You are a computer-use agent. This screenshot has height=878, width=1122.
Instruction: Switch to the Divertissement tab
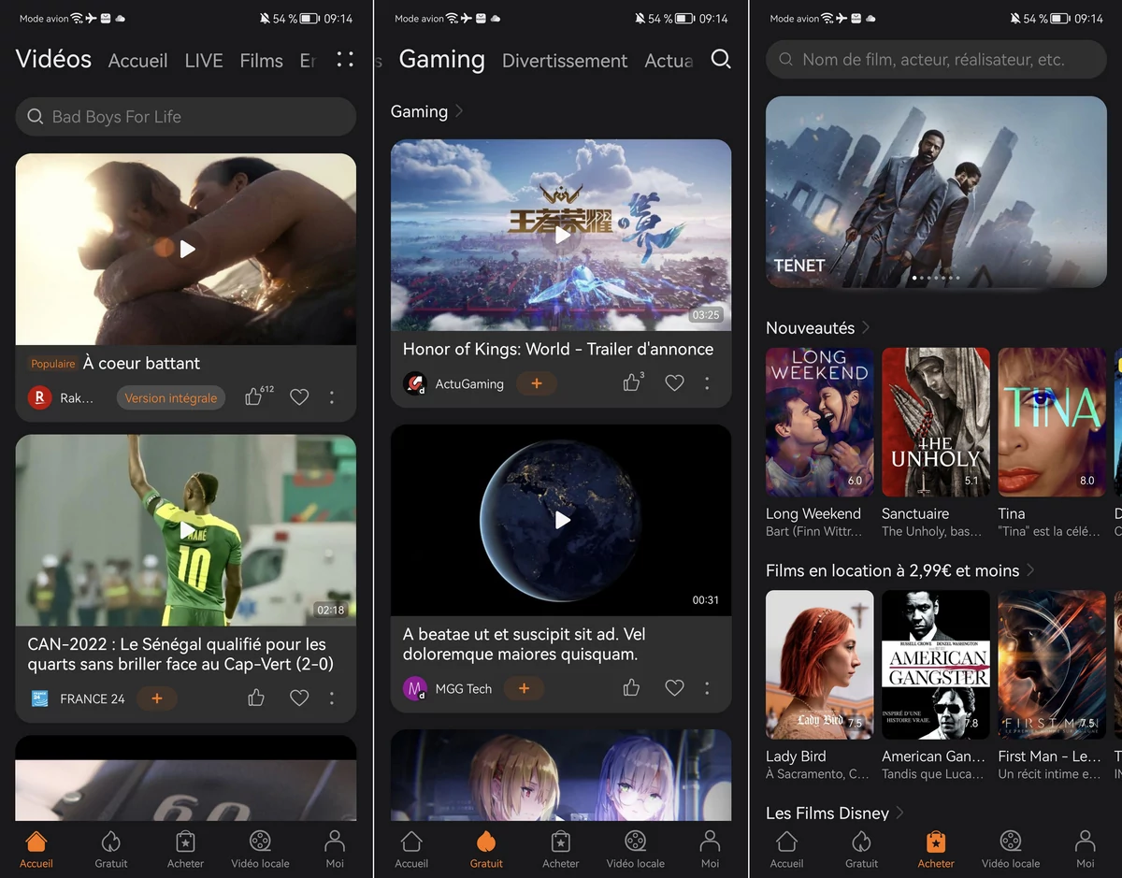(x=565, y=61)
